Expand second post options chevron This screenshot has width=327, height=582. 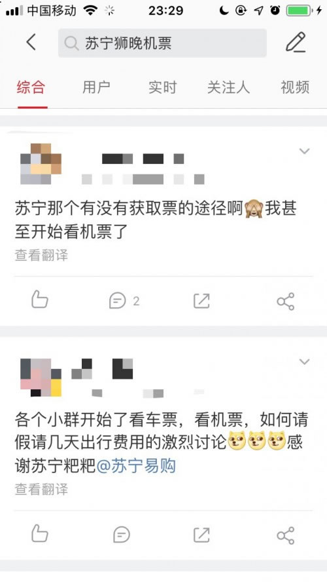click(304, 362)
